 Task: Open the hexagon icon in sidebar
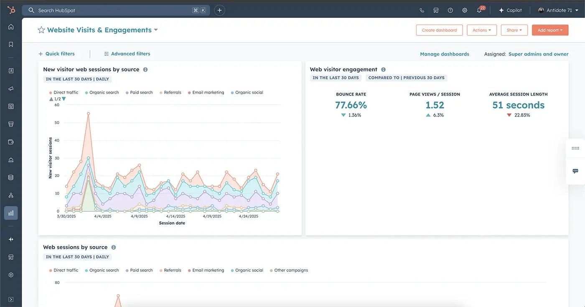pyautogui.click(x=11, y=275)
